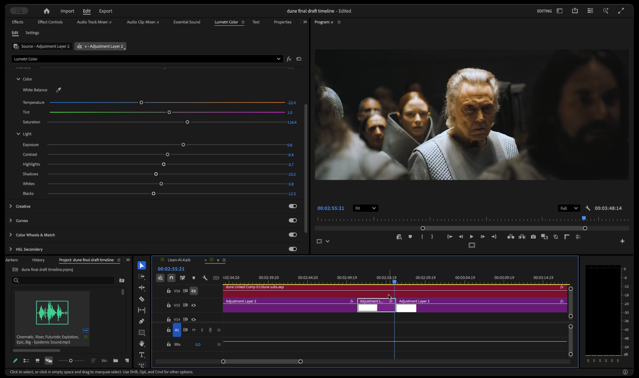The image size is (639, 378).
Task: Adjust the Saturation slider handle
Action: click(x=187, y=122)
